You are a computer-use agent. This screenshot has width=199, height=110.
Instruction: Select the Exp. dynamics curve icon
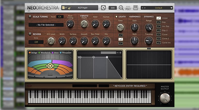159,22
